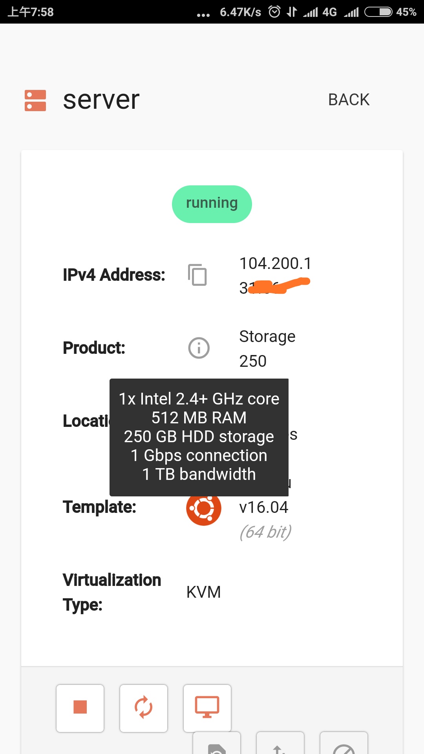Click the 104.200.1 IPv4 address text

point(275,264)
